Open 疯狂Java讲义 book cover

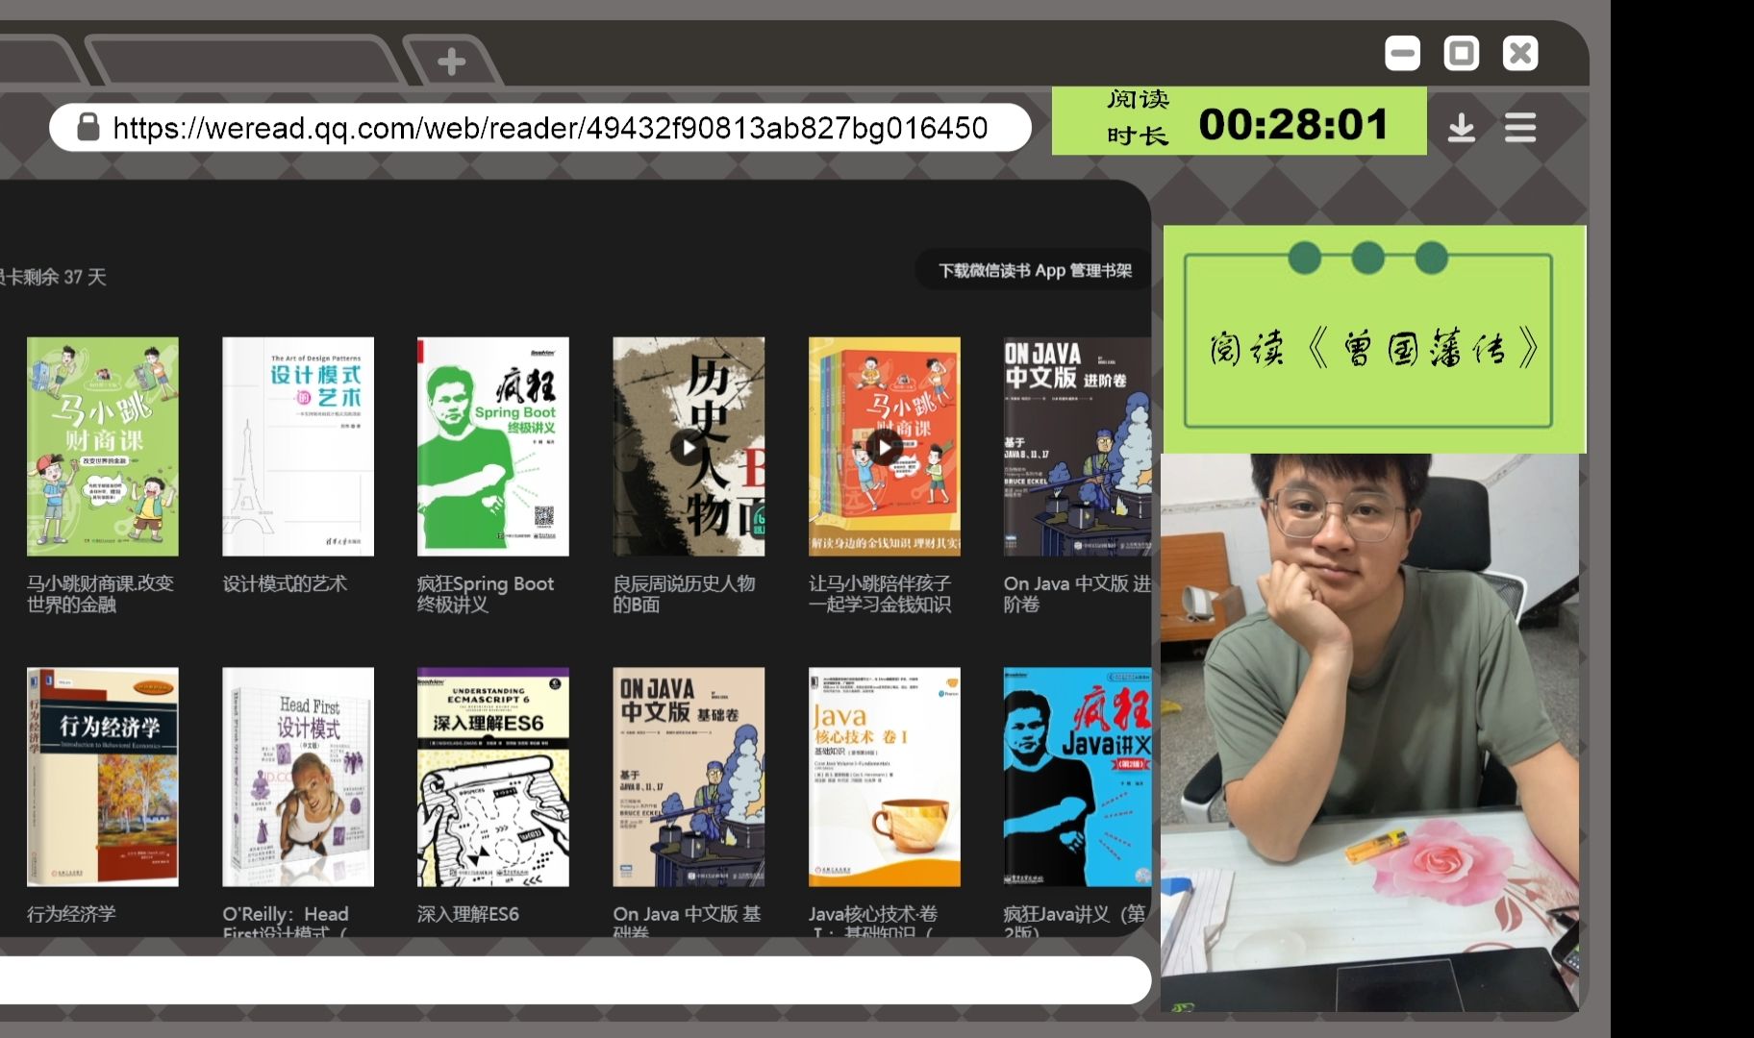click(x=1077, y=777)
